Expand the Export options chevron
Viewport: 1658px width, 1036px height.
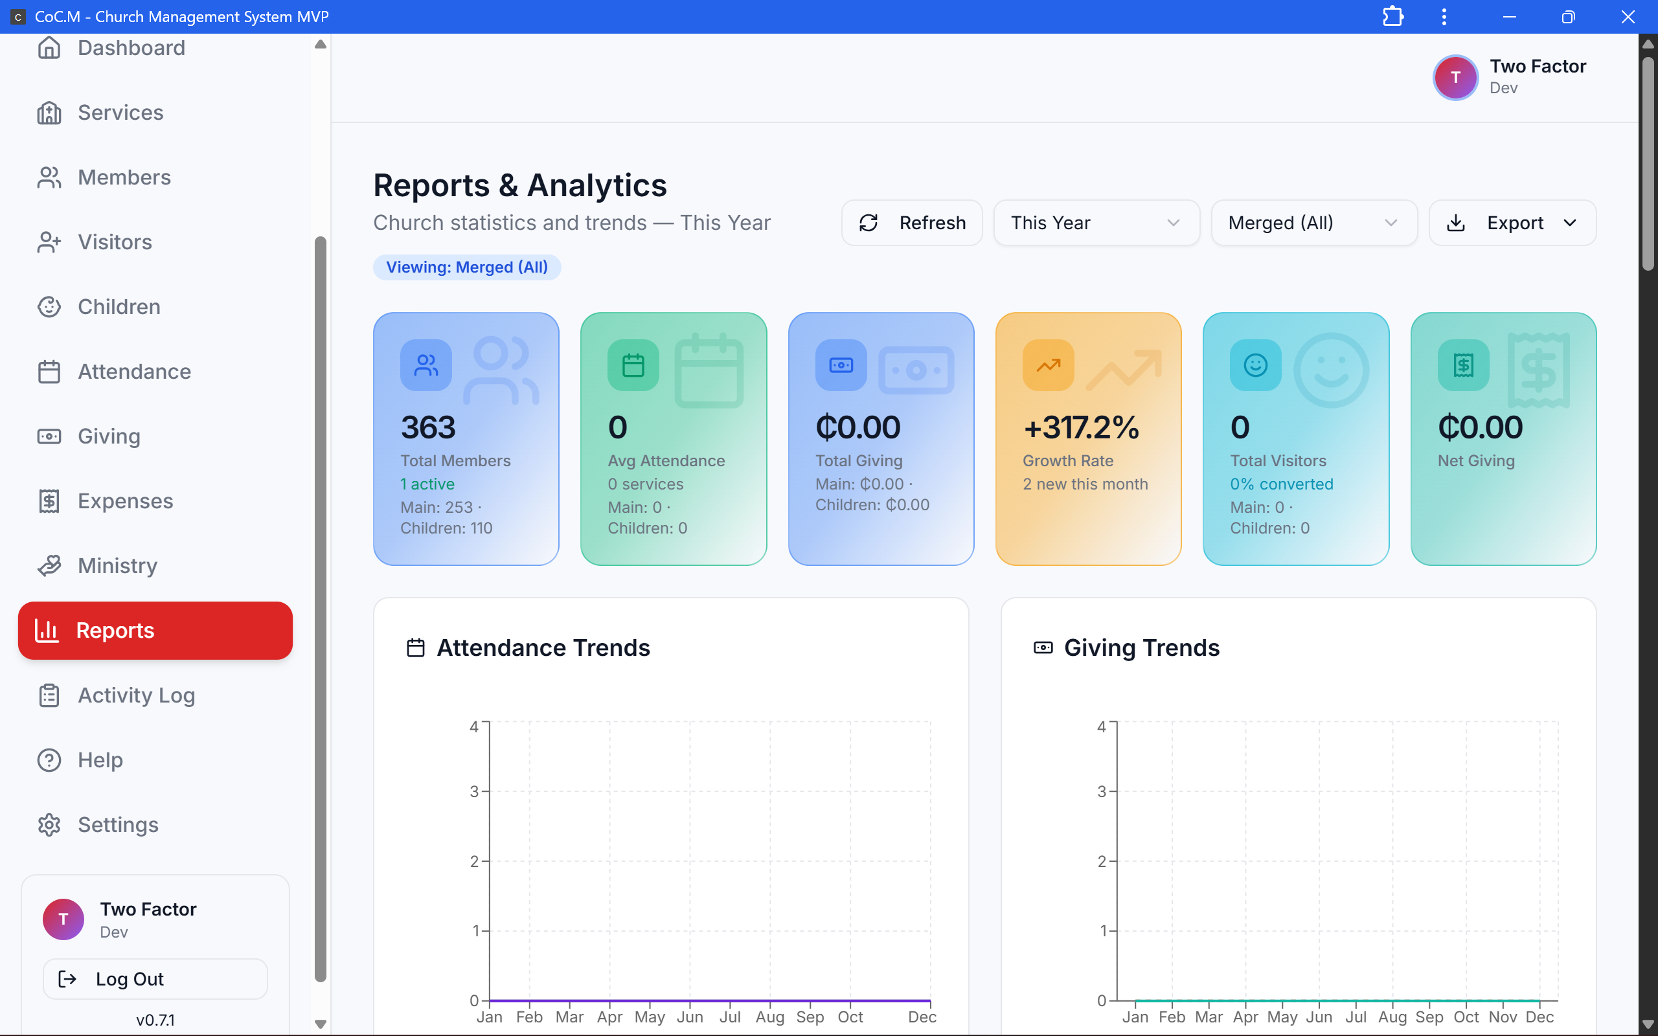[x=1571, y=223]
